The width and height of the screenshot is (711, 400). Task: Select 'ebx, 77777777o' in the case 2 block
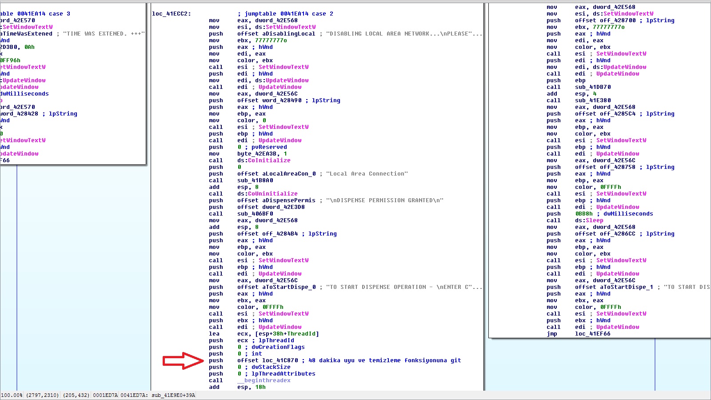[262, 40]
